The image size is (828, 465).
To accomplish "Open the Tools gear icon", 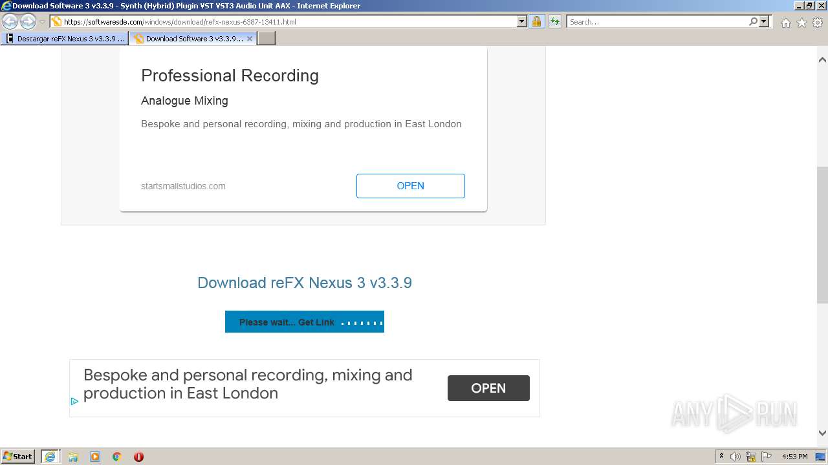I will click(818, 23).
